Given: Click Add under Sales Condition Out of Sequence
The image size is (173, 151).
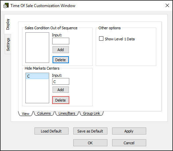Looking at the screenshot, I should click(61, 50).
